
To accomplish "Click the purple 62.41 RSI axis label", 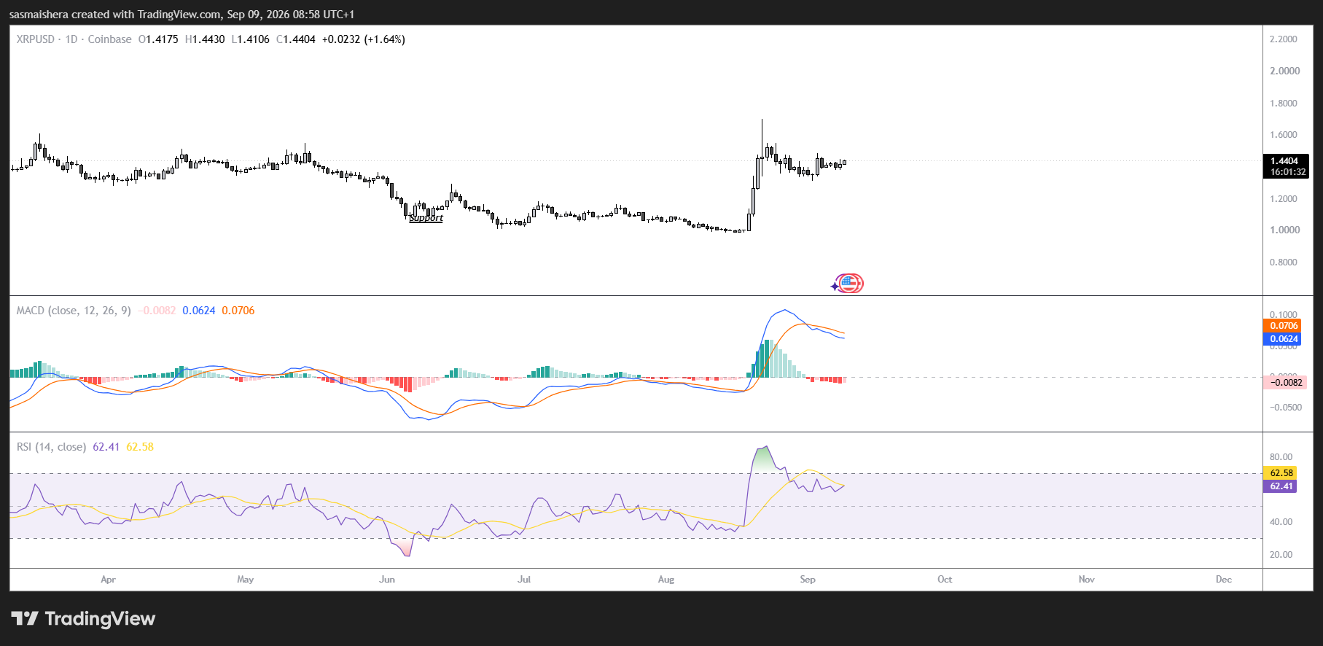I will [x=1281, y=486].
